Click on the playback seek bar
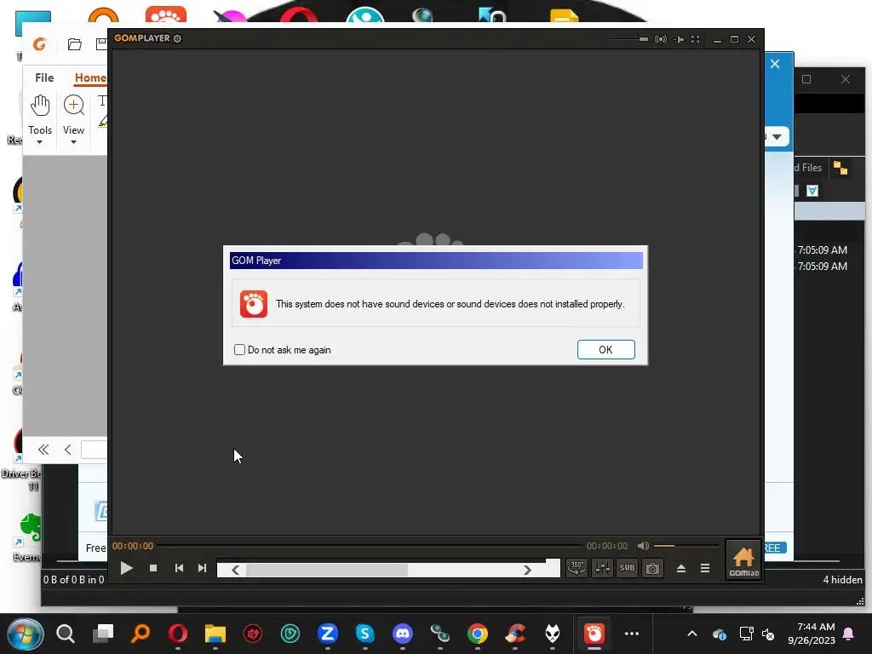Image resolution: width=872 pixels, height=654 pixels. 370,546
